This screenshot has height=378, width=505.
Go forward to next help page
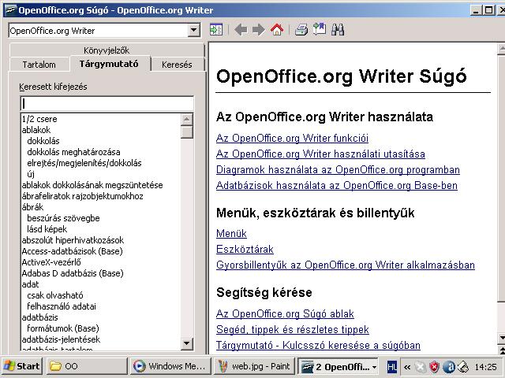(258, 30)
